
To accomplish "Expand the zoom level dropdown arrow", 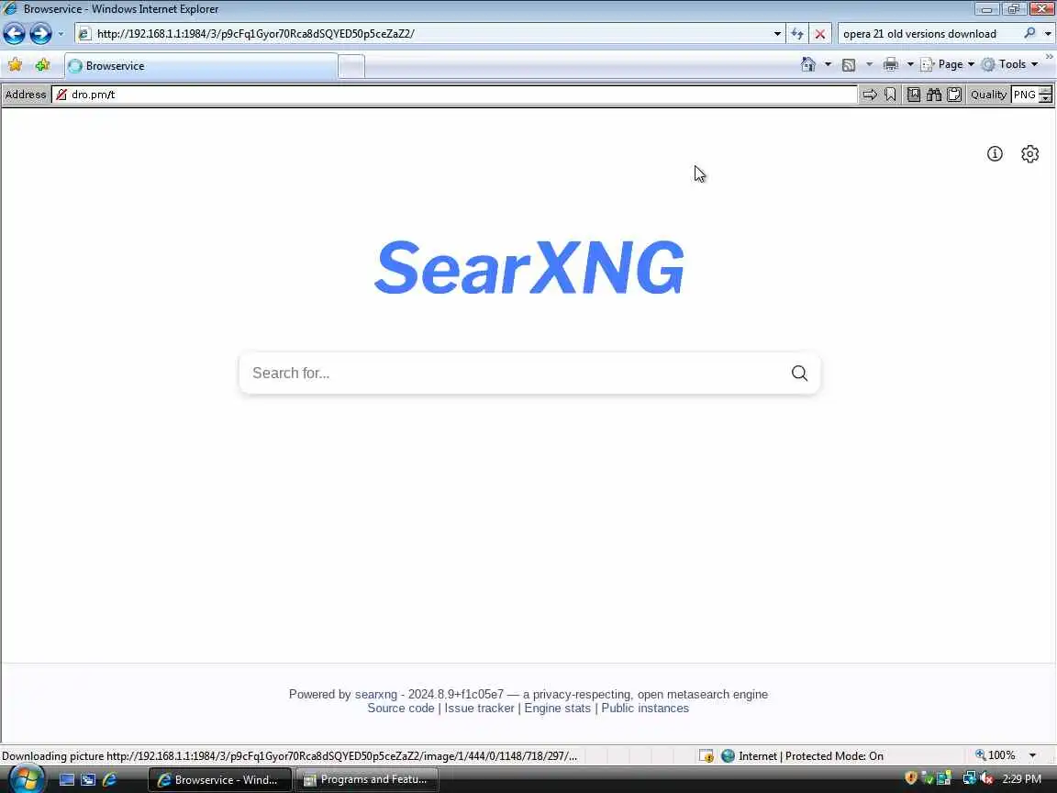I will pyautogui.click(x=1032, y=756).
